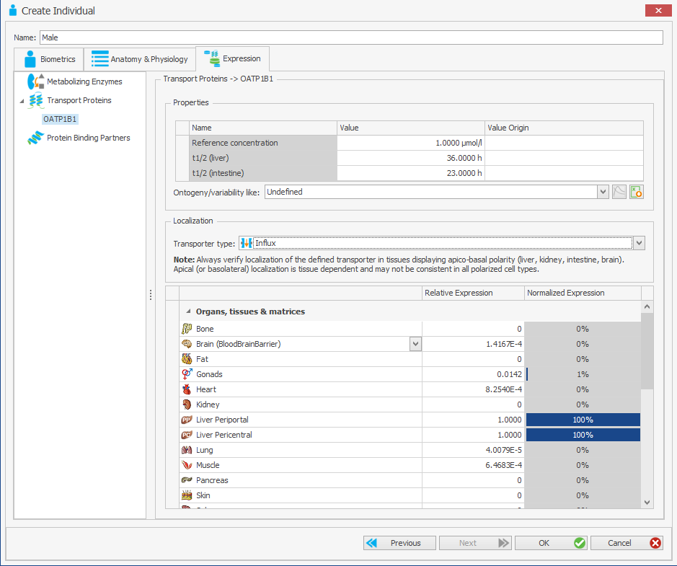Collapse the Organs, tissues & matrices group
Image resolution: width=677 pixels, height=566 pixels.
[x=188, y=311]
